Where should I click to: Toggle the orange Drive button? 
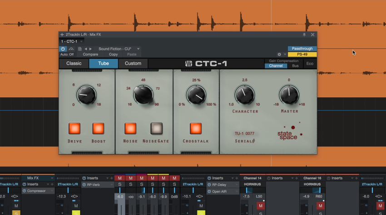(x=74, y=129)
